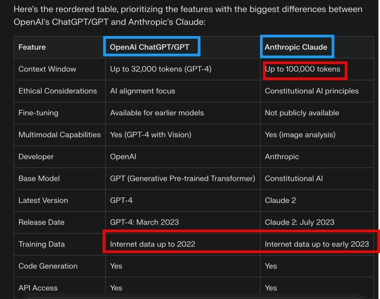Click the 'Anthropic' developer cell

(x=282, y=157)
